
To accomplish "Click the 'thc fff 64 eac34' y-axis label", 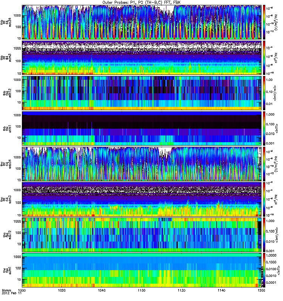I will coord(6,164).
